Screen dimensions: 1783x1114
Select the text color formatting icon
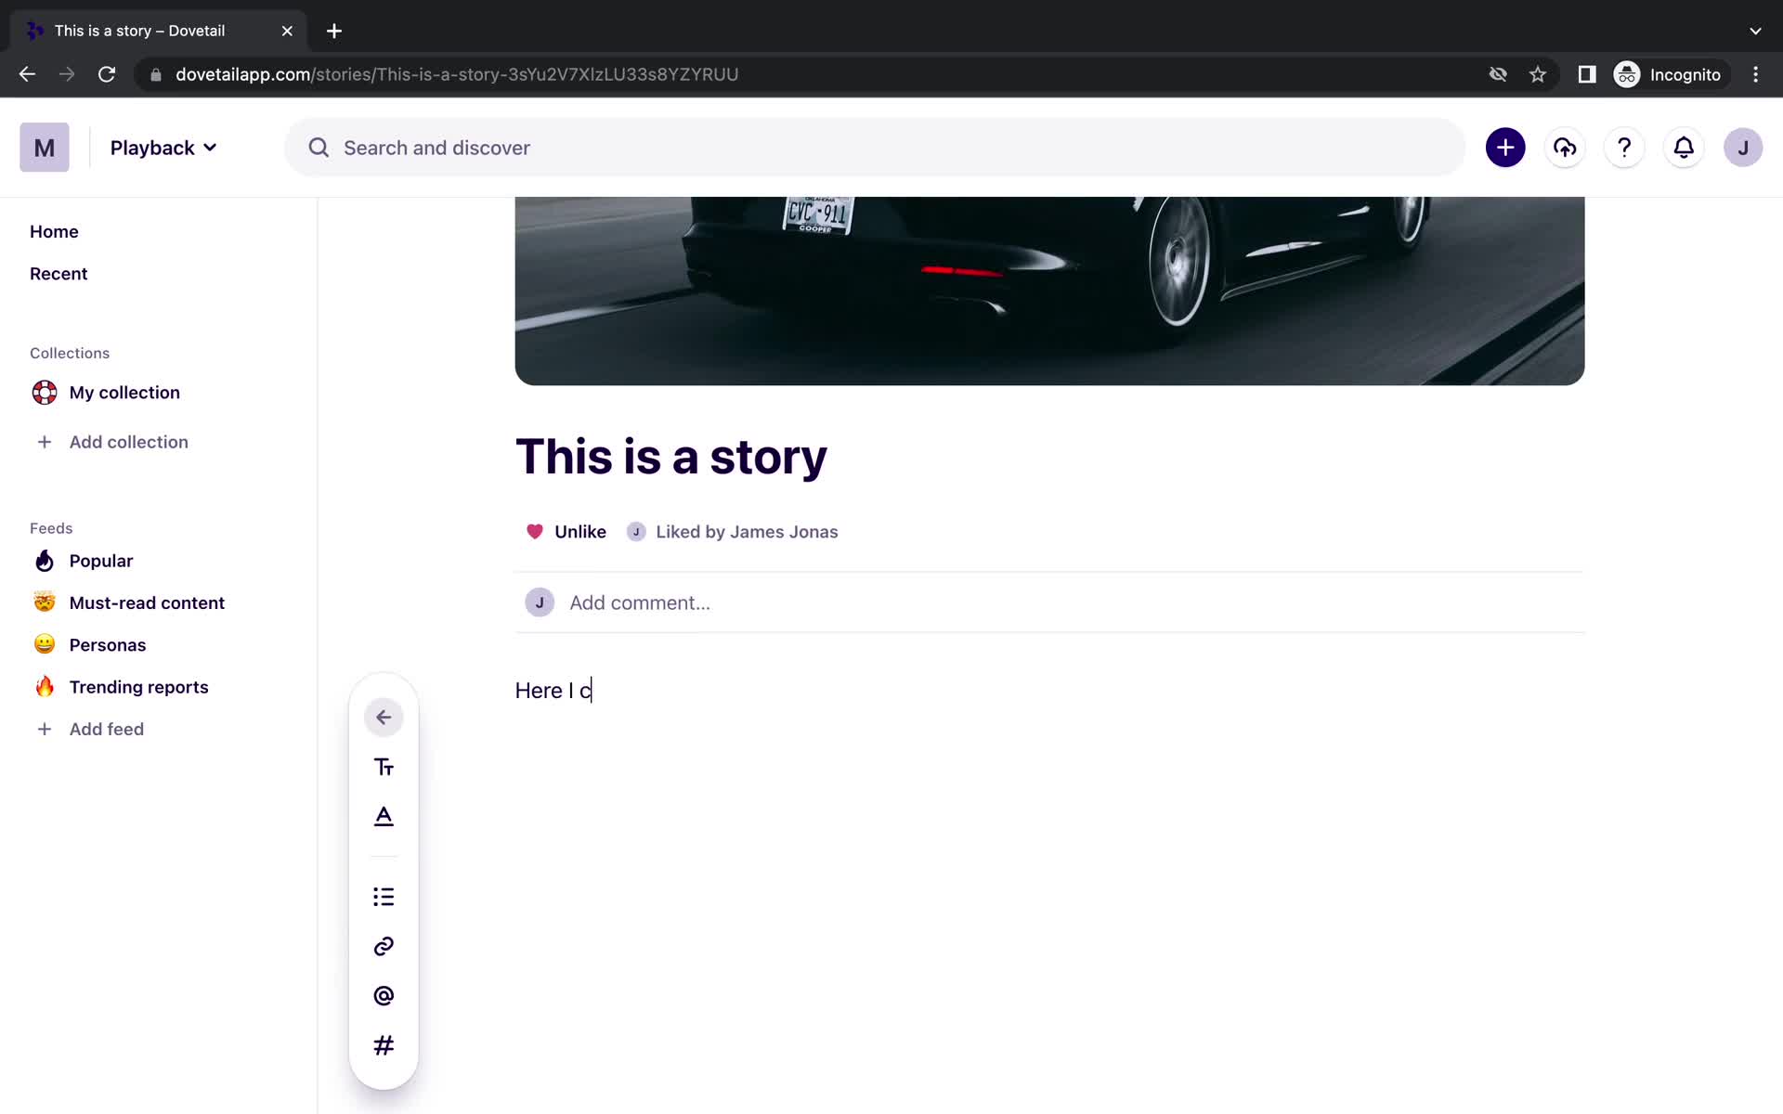point(383,816)
